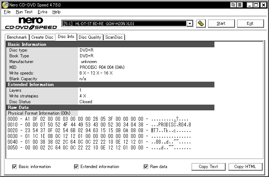Click the drive options tool icon
This screenshot has height=177, width=269.
click(x=201, y=23)
